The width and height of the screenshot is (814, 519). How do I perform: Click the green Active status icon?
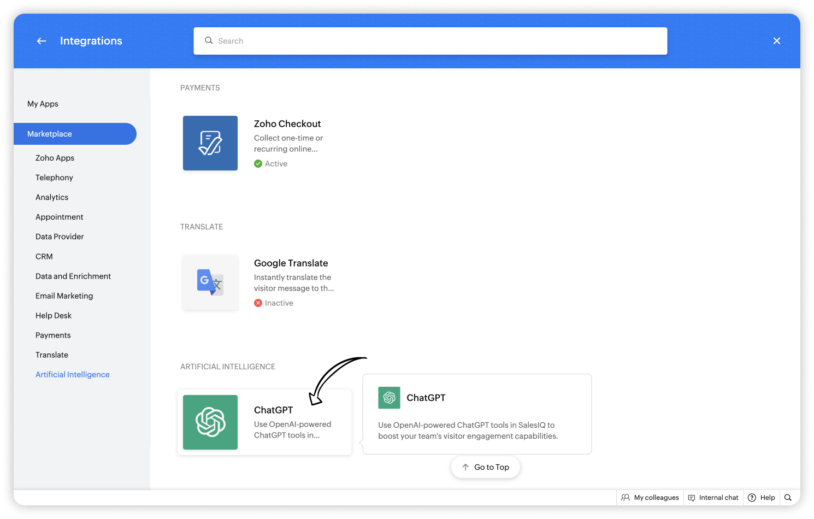[x=258, y=164]
